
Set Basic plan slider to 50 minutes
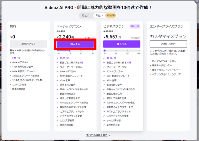[x=93, y=51]
